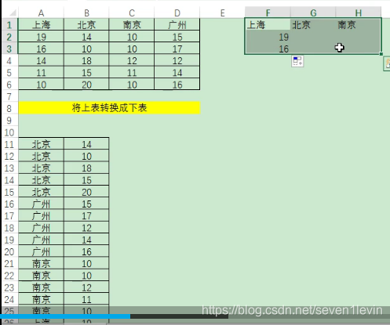
Task: Select row 4 header
Action: click(9, 61)
